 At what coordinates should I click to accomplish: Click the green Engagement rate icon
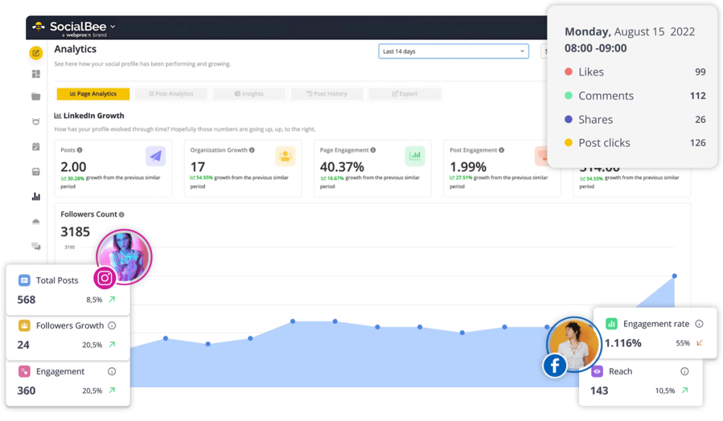[x=611, y=324]
